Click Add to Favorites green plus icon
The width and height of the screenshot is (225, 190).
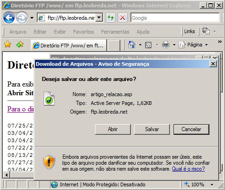(20, 45)
